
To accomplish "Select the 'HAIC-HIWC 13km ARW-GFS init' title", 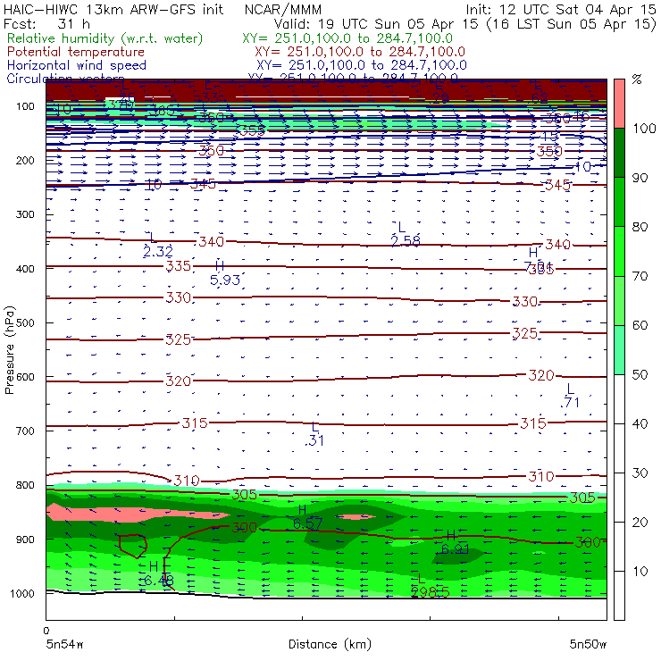I will coord(113,10).
